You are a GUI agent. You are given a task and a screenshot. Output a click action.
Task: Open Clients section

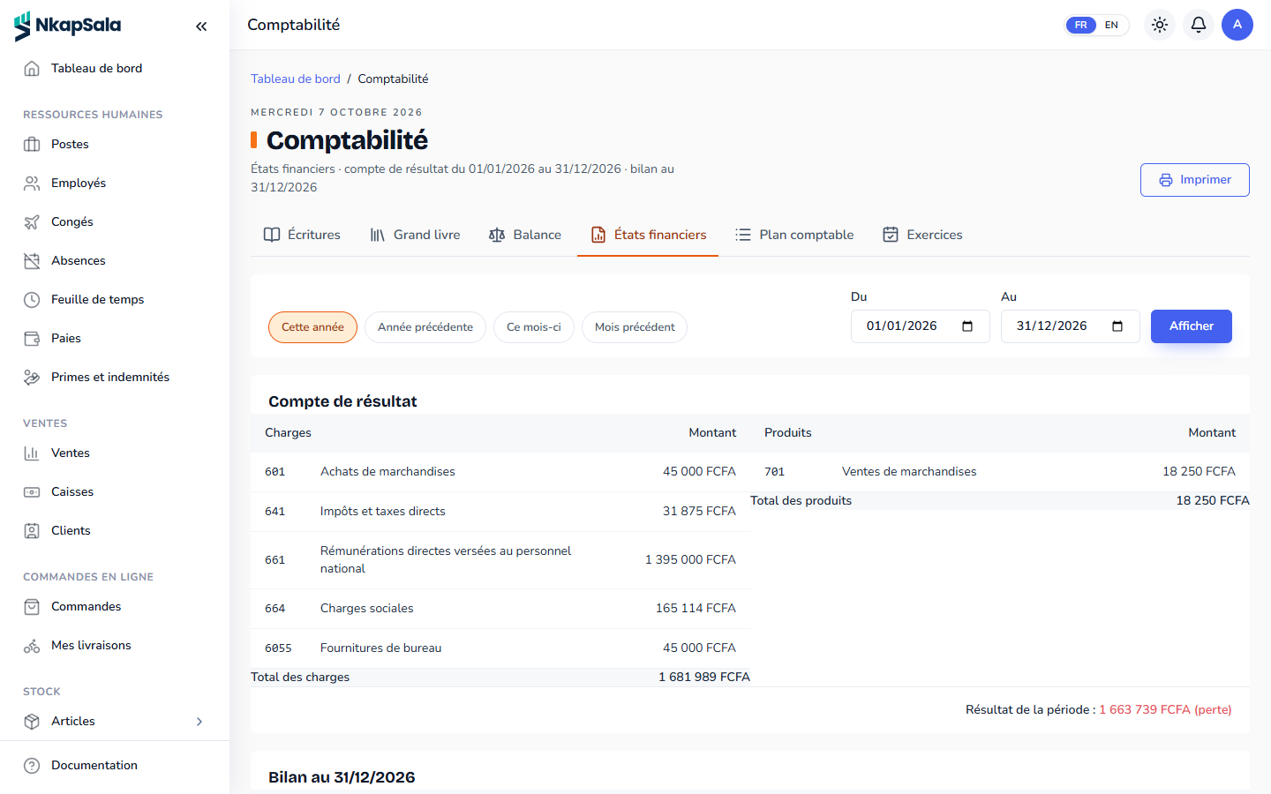pos(115,530)
